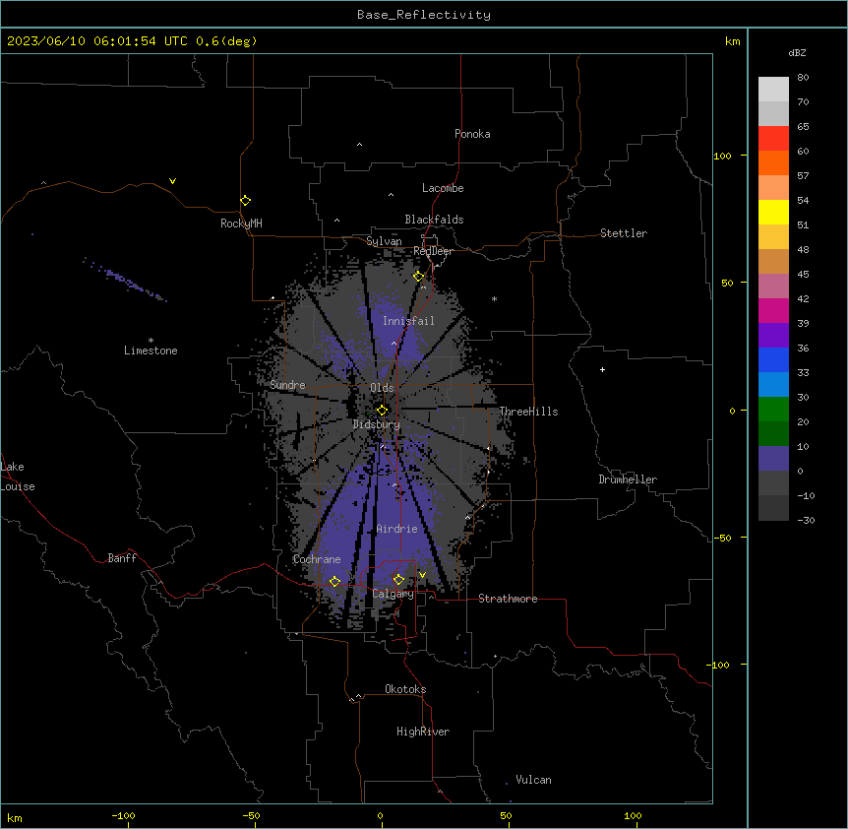Image resolution: width=848 pixels, height=829 pixels.
Task: Click the Ponoka town label
Action: (x=472, y=134)
